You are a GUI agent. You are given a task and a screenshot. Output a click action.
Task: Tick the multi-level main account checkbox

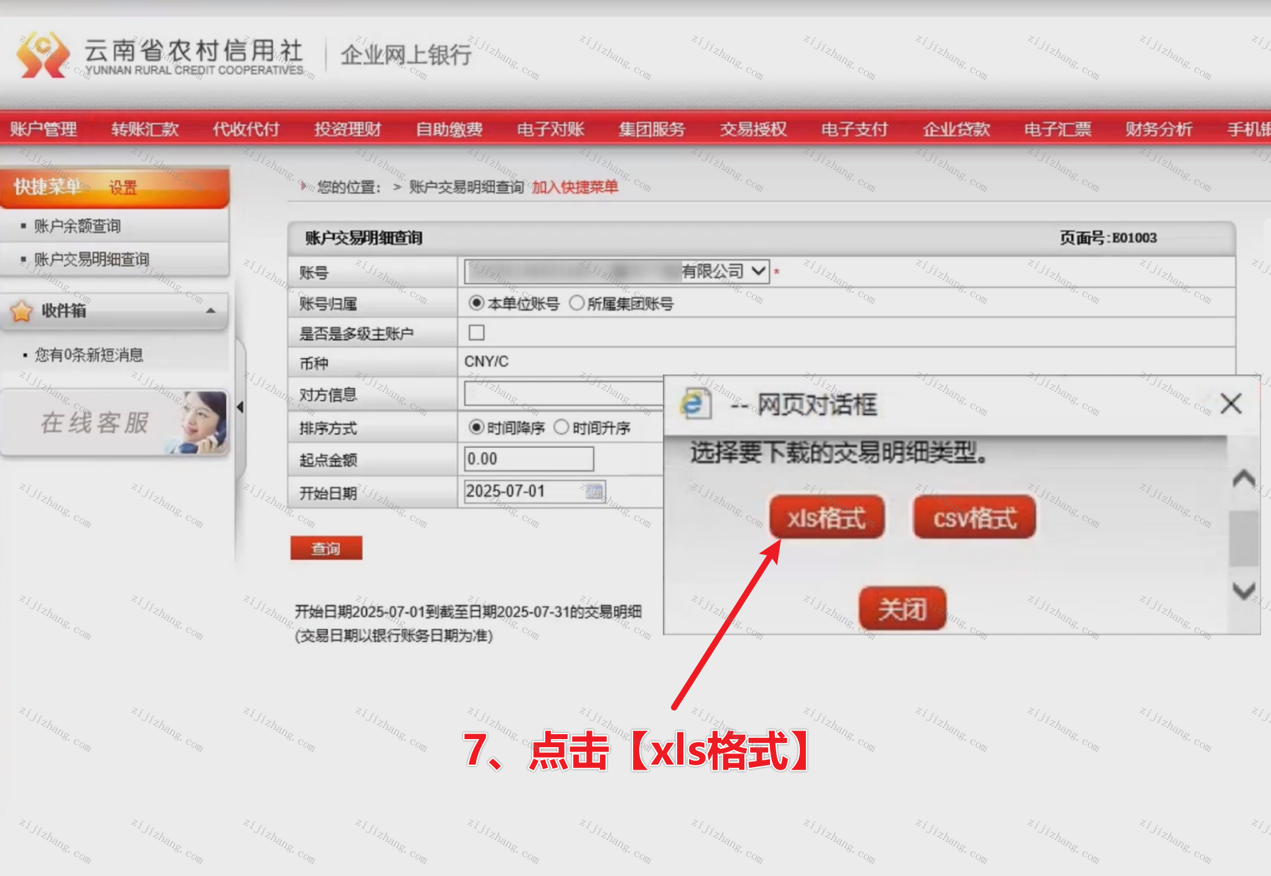[x=477, y=333]
